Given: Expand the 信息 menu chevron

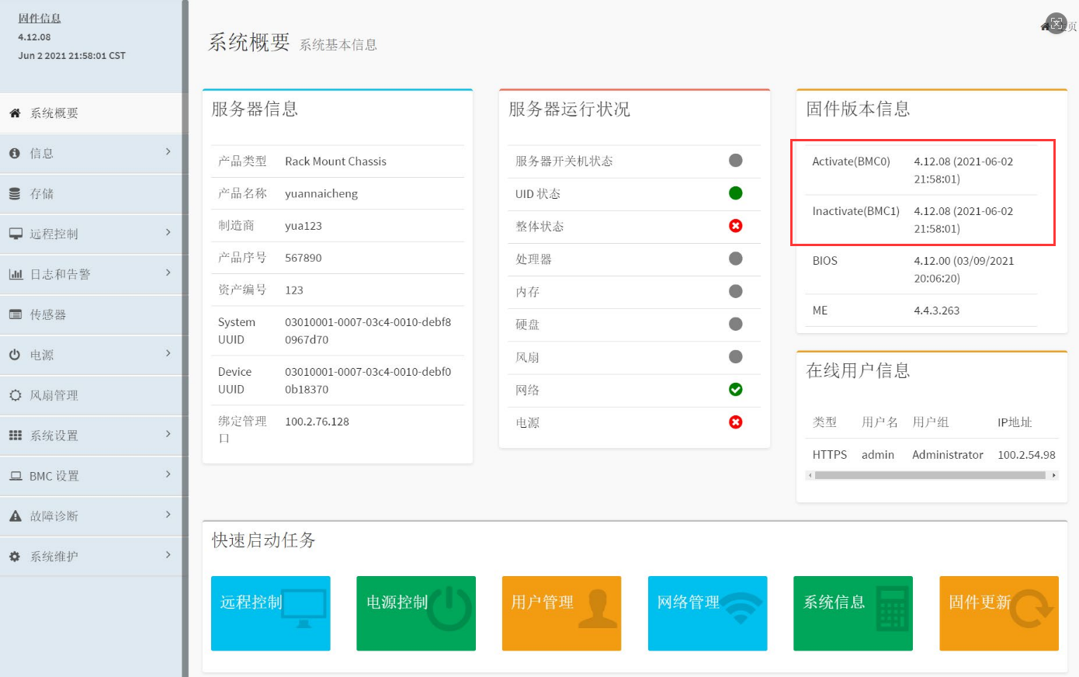Looking at the screenshot, I should pyautogui.click(x=168, y=152).
